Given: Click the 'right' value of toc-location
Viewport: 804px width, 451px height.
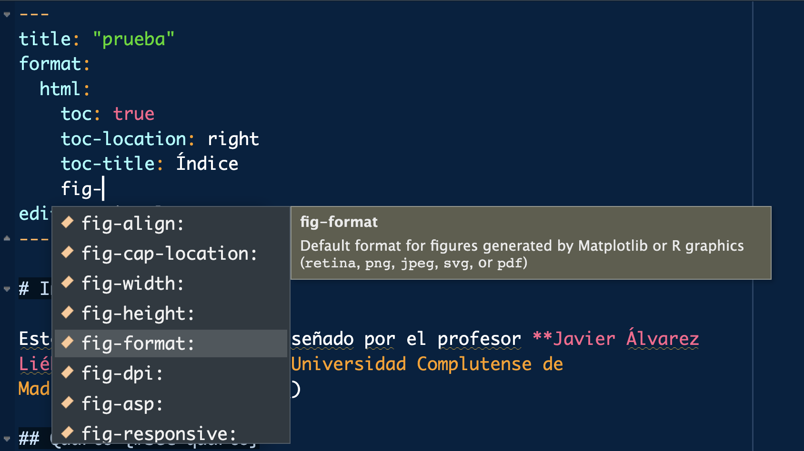Looking at the screenshot, I should 233,139.
